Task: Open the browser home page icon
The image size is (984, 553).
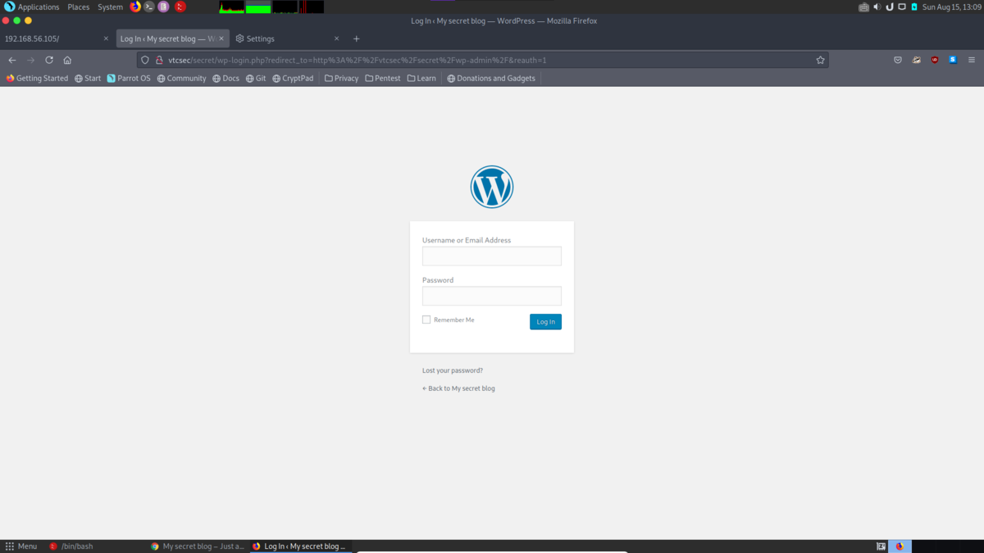Action: coord(67,60)
